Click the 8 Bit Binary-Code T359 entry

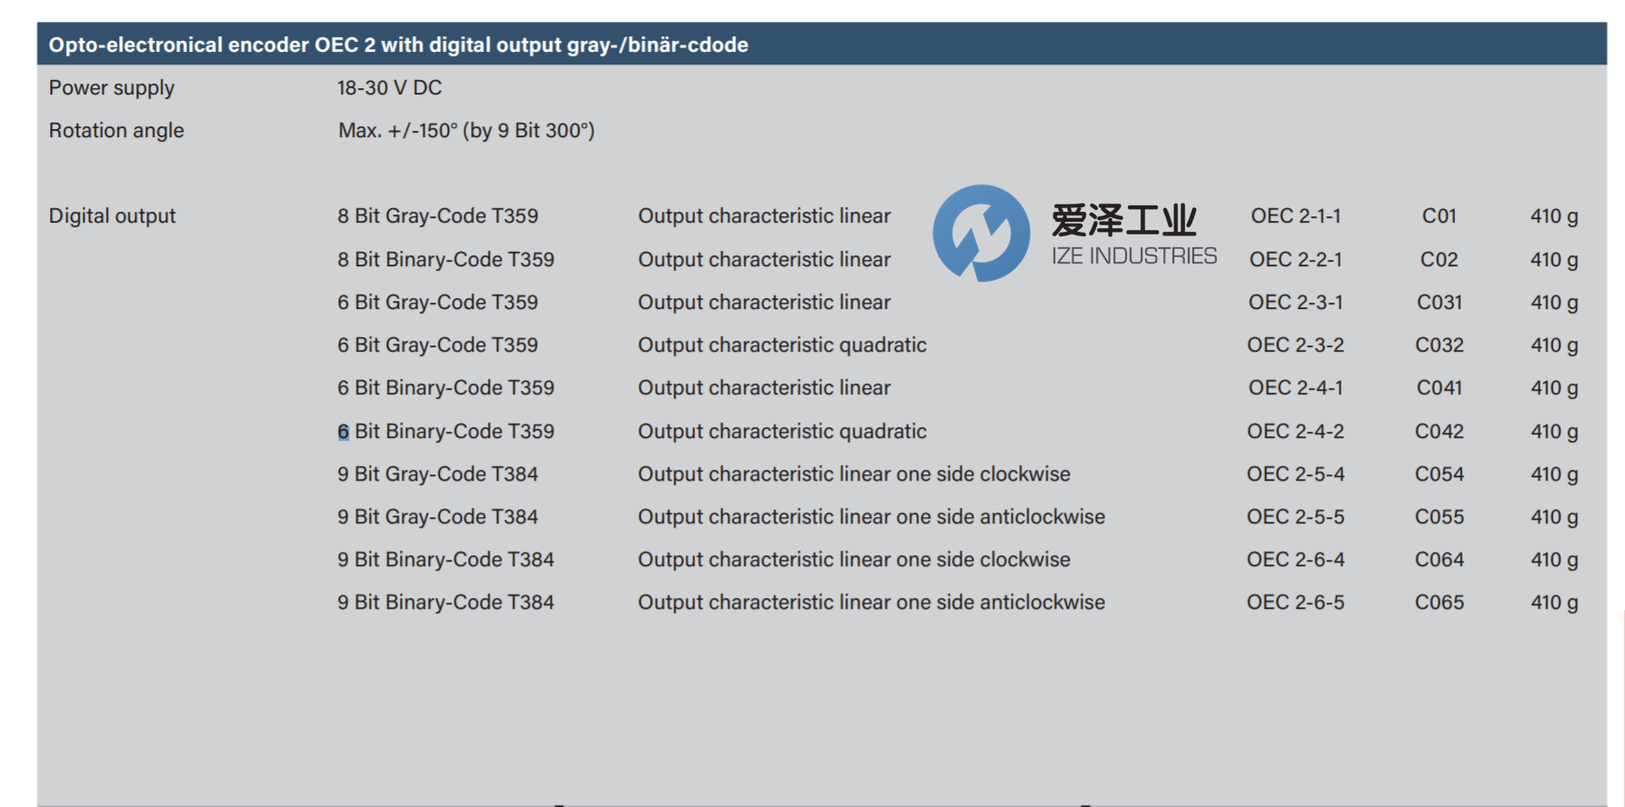coord(445,260)
